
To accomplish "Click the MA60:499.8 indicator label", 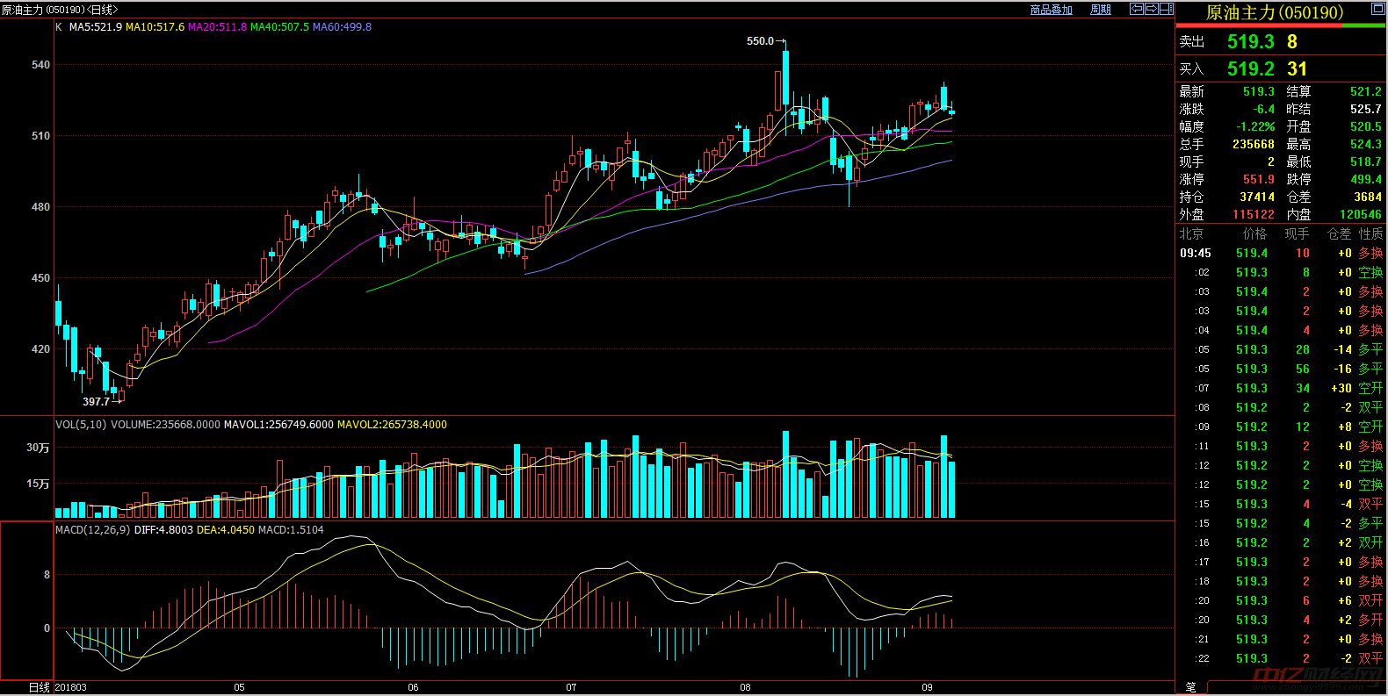I will point(342,27).
